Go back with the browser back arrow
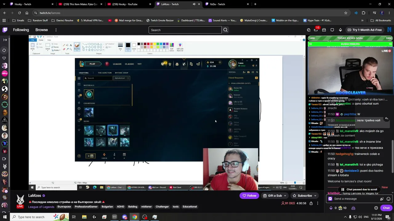This screenshot has height=221, width=394. click(5, 13)
